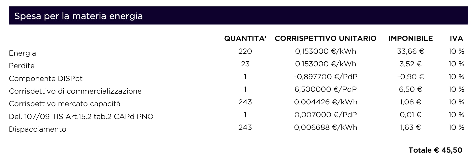The height and width of the screenshot is (161, 475).
Task: Click the 'Spesa per la materia energia' header
Action: [78, 16]
